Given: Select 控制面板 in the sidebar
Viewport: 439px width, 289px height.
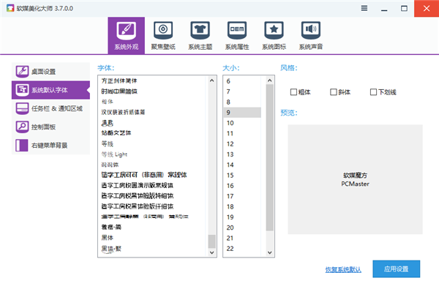Looking at the screenshot, I should pyautogui.click(x=50, y=127).
